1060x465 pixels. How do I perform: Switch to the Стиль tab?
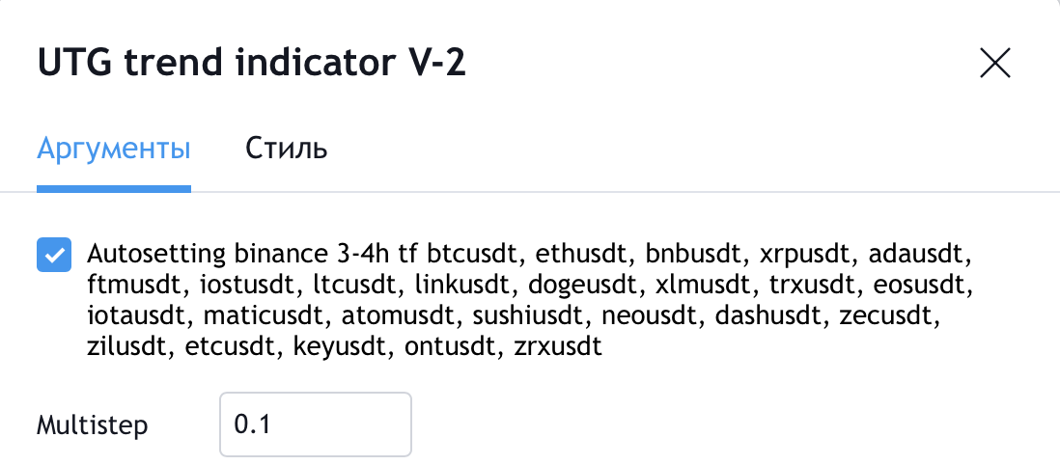tap(286, 148)
